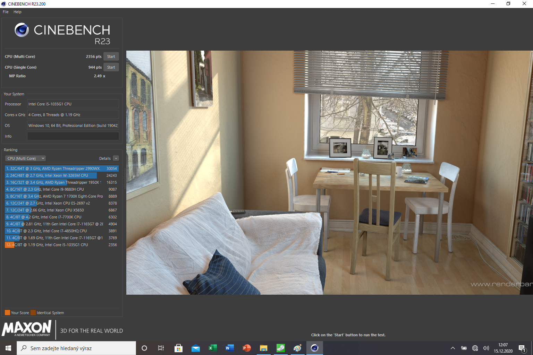Image resolution: width=533 pixels, height=355 pixels.
Task: Select the Threadripper 1950X ranking row
Action: pyautogui.click(x=62, y=182)
